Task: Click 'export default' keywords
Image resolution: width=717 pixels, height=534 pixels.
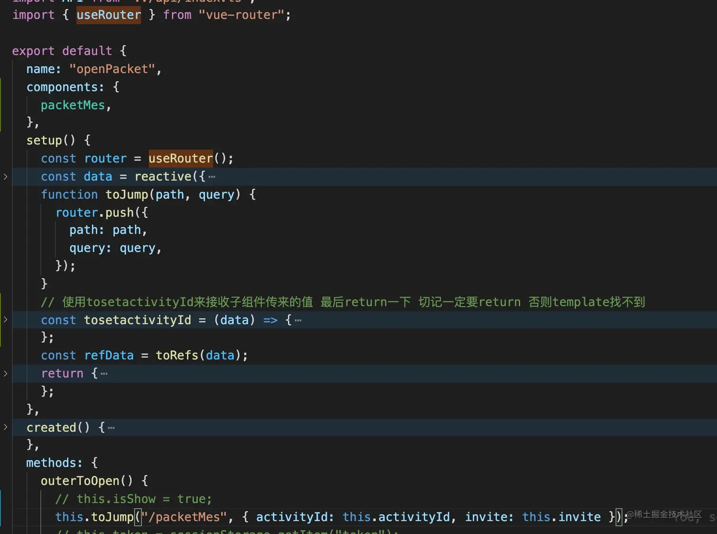Action: [62, 51]
